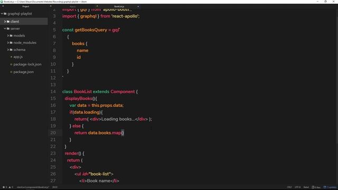Select the client folder name

coord(15,22)
